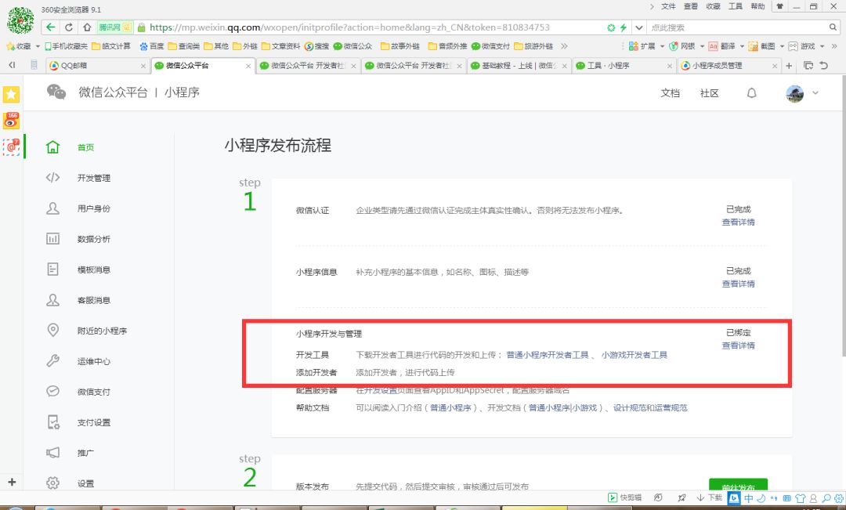Click the browser back arrow button
846x510 pixels.
pyautogui.click(x=51, y=27)
